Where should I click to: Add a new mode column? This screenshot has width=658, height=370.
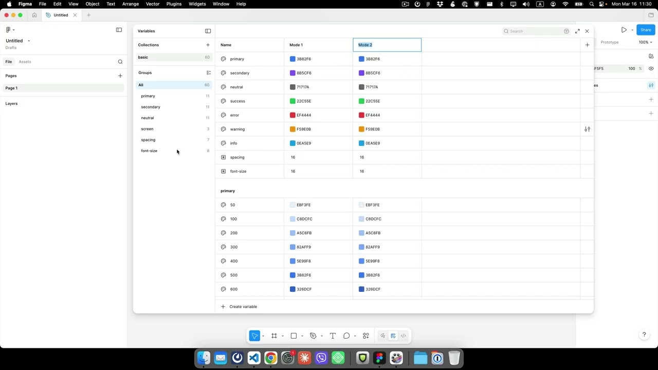tap(587, 45)
